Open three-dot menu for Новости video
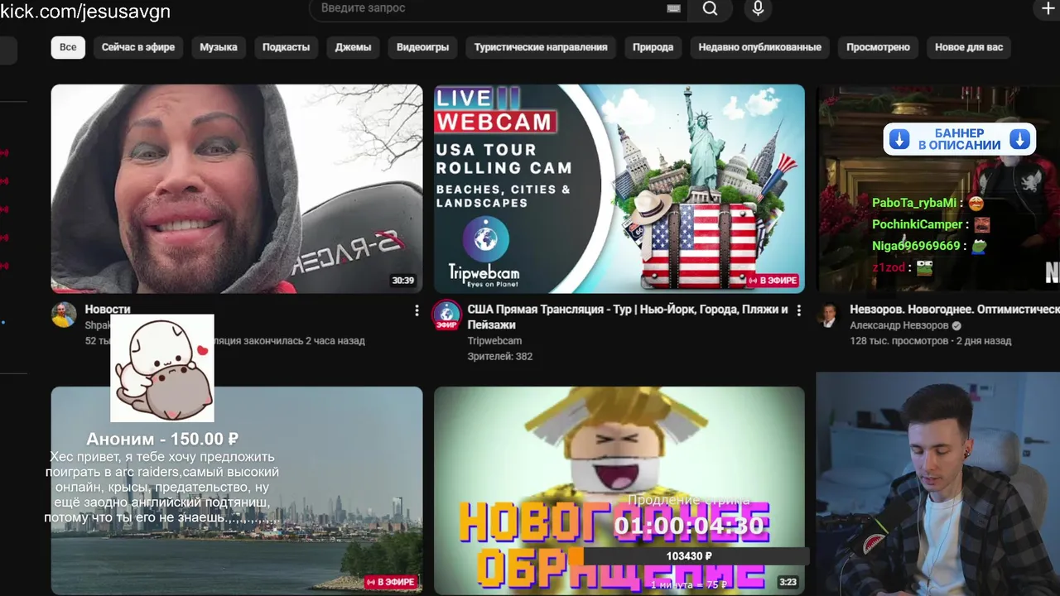This screenshot has width=1060, height=596. [x=417, y=310]
